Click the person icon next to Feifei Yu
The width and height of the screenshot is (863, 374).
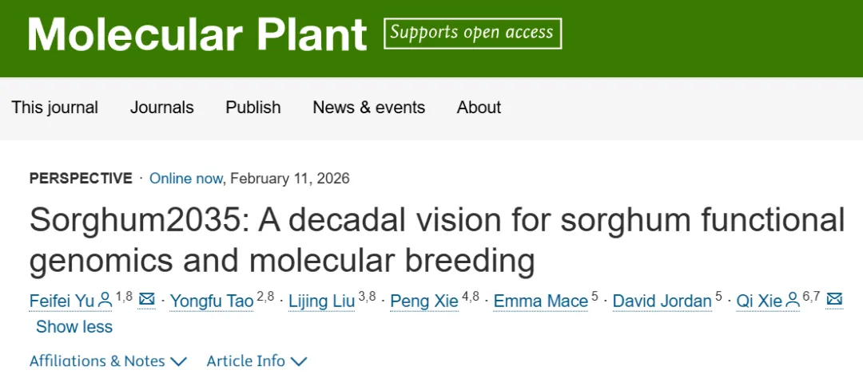[x=105, y=301]
